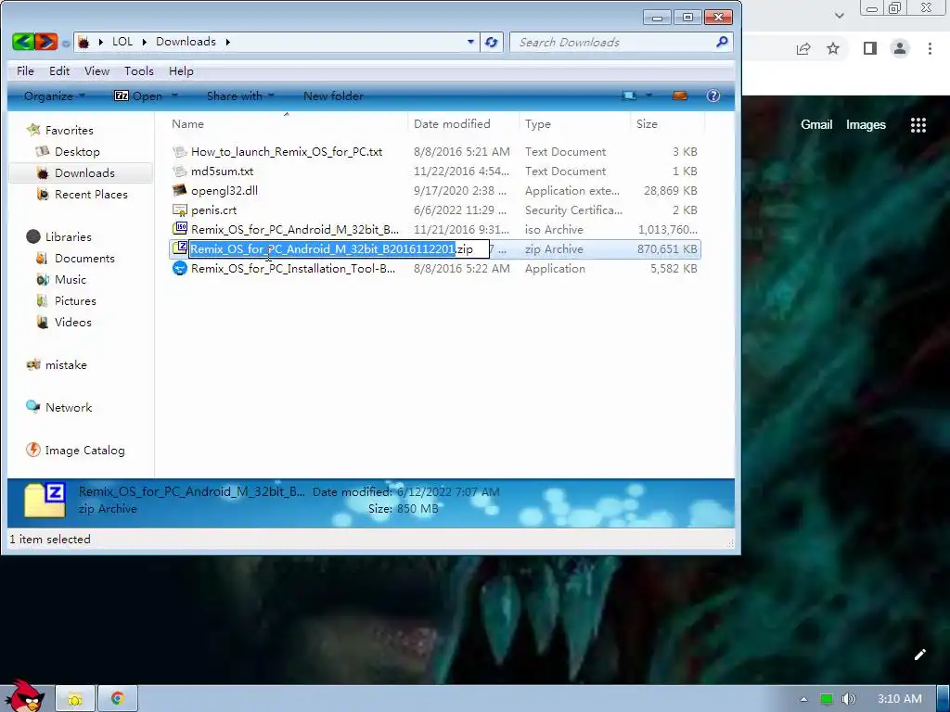Expand the arrow after Downloads breadcrumb
The height and width of the screenshot is (712, 950).
point(228,42)
